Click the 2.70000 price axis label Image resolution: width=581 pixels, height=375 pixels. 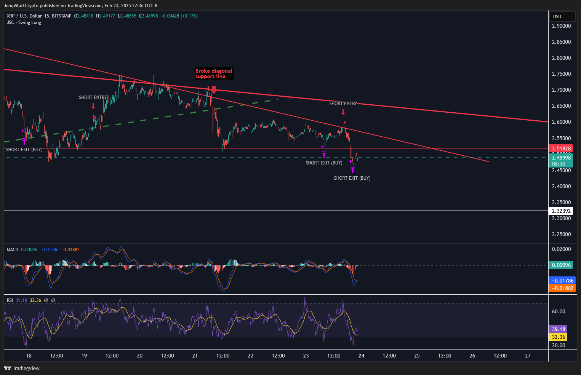[561, 90]
